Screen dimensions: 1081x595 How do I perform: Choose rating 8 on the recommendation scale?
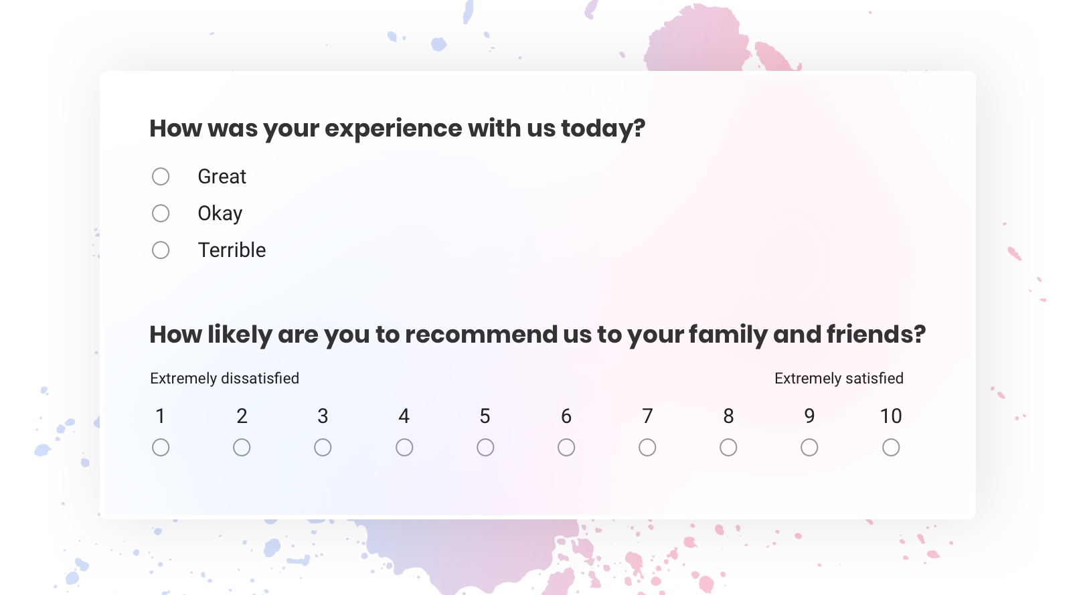pos(728,446)
